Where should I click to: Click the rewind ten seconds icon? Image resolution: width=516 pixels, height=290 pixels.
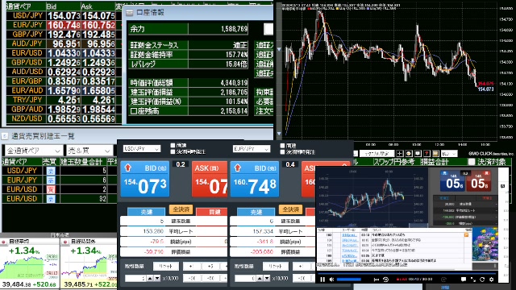[x=385, y=280]
